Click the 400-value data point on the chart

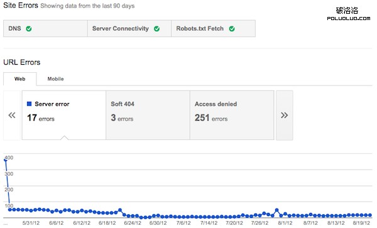point(6,160)
